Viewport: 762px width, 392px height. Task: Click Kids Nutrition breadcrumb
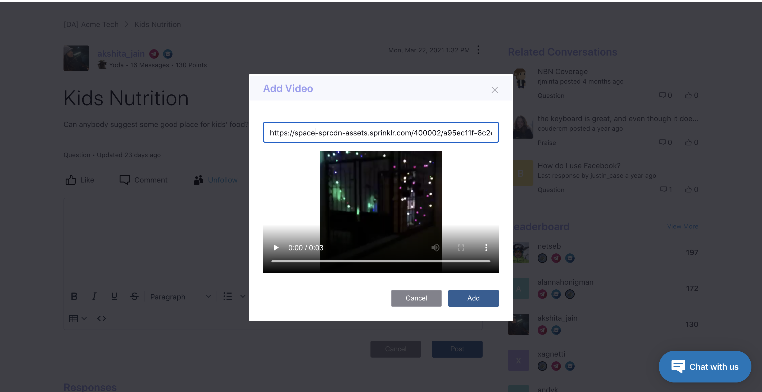[158, 24]
